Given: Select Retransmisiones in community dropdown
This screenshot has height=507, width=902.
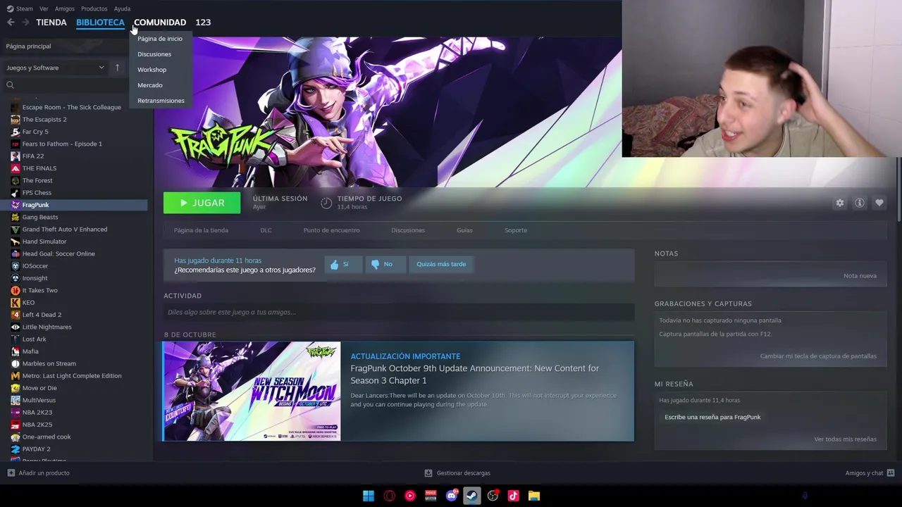Looking at the screenshot, I should (x=161, y=101).
